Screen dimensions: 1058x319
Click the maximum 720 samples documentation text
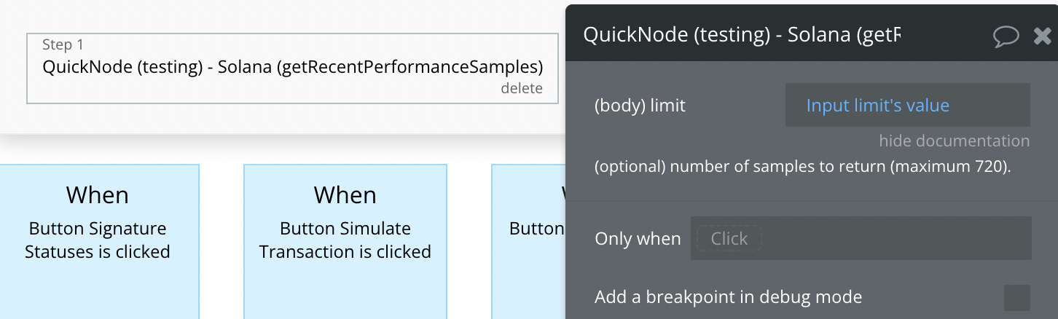802,167
